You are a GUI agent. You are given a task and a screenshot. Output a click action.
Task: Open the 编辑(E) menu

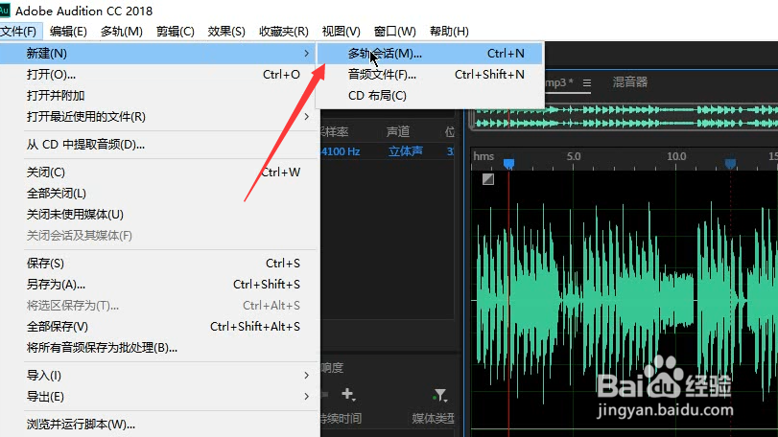tap(68, 32)
